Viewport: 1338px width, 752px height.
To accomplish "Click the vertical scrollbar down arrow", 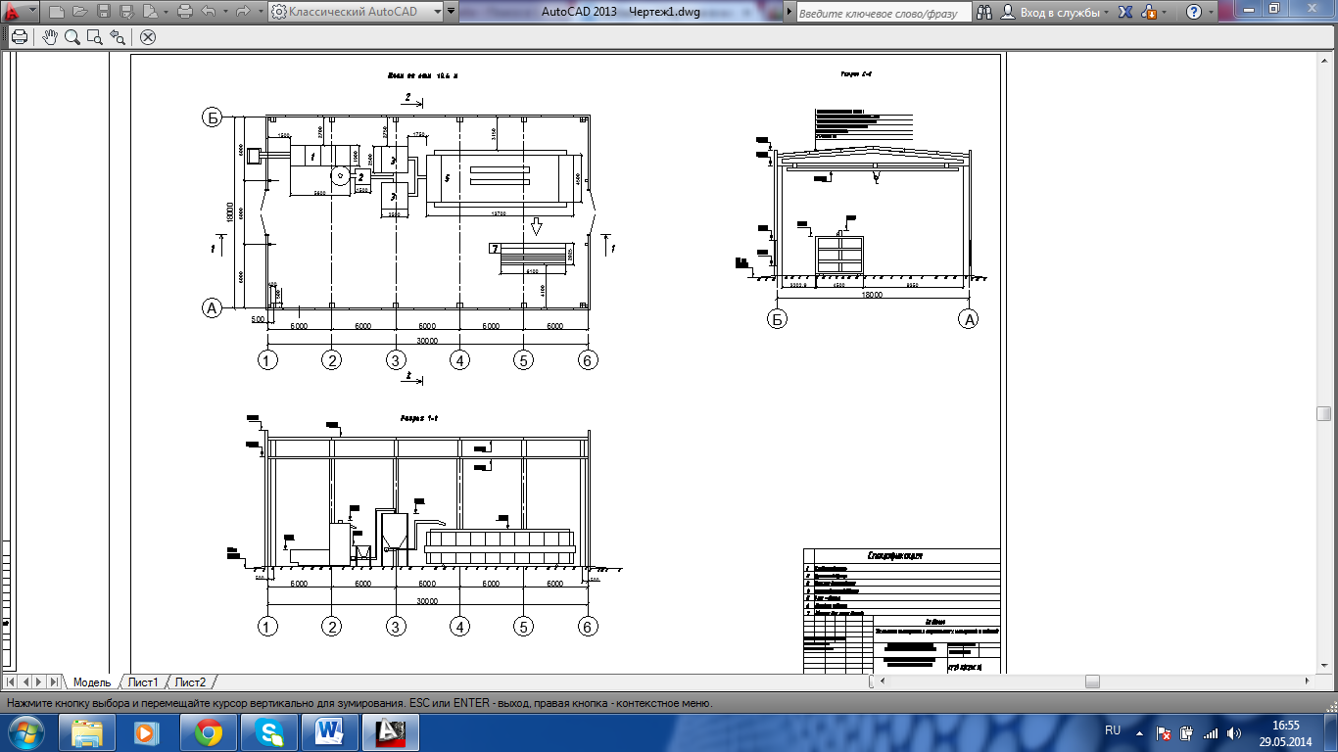I will point(1324,666).
